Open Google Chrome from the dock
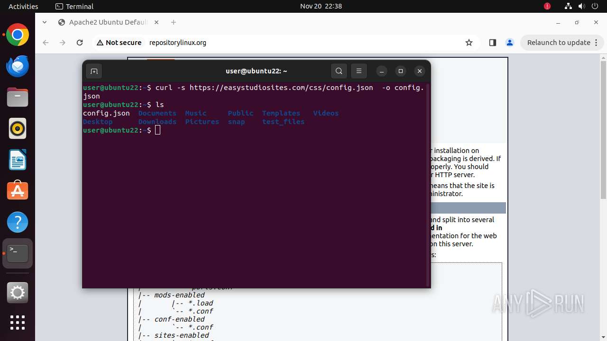607x341 pixels. (18, 35)
